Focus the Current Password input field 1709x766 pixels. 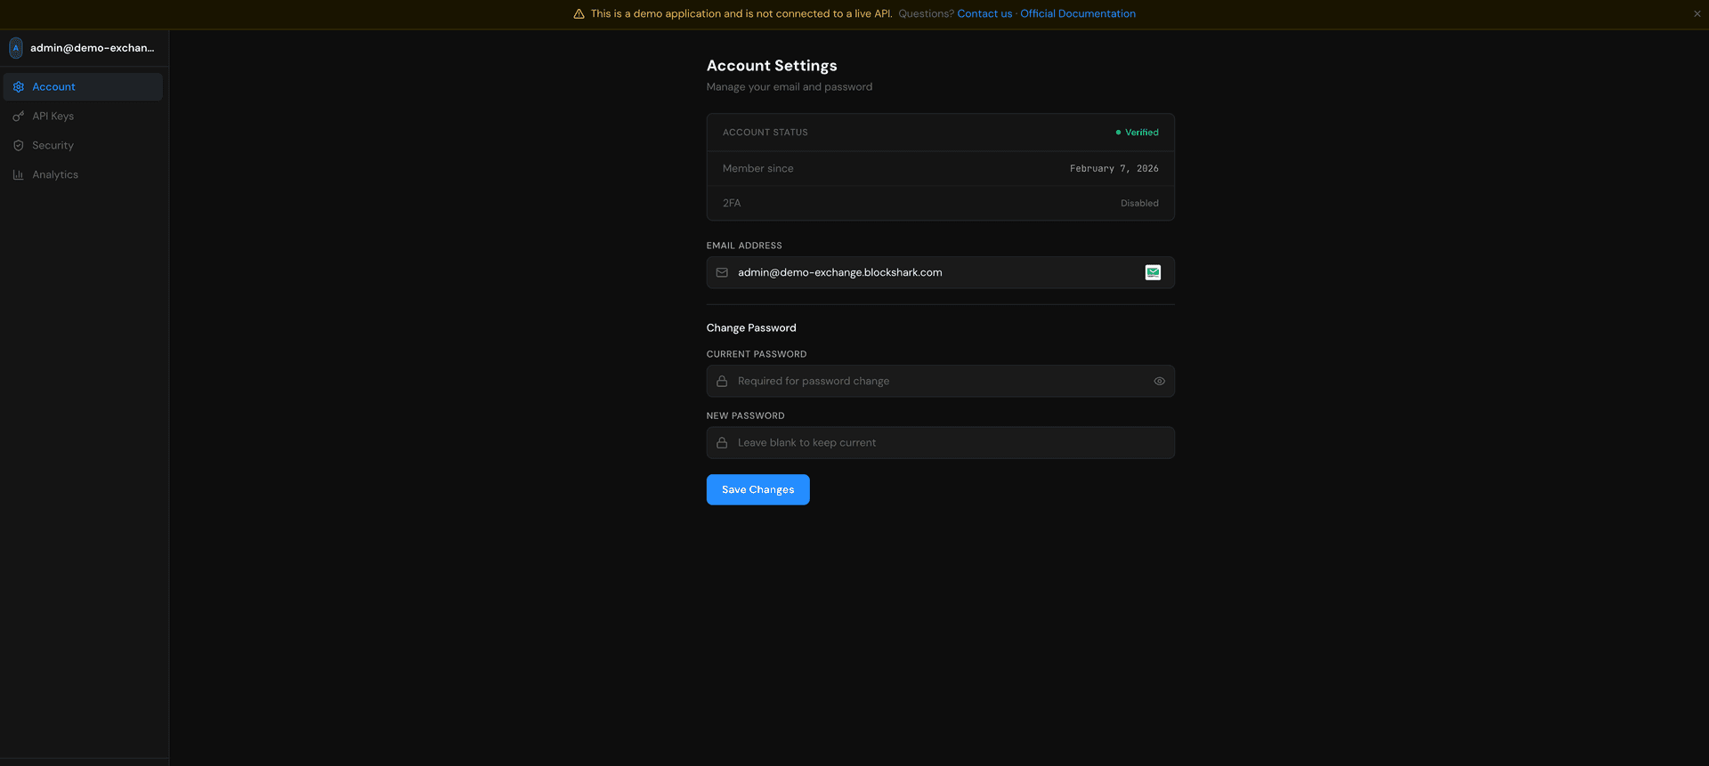click(935, 382)
